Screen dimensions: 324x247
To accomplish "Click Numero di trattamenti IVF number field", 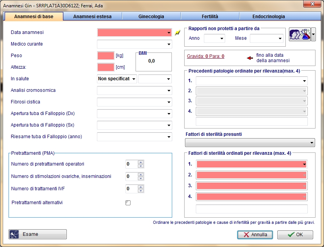I will (132, 189).
